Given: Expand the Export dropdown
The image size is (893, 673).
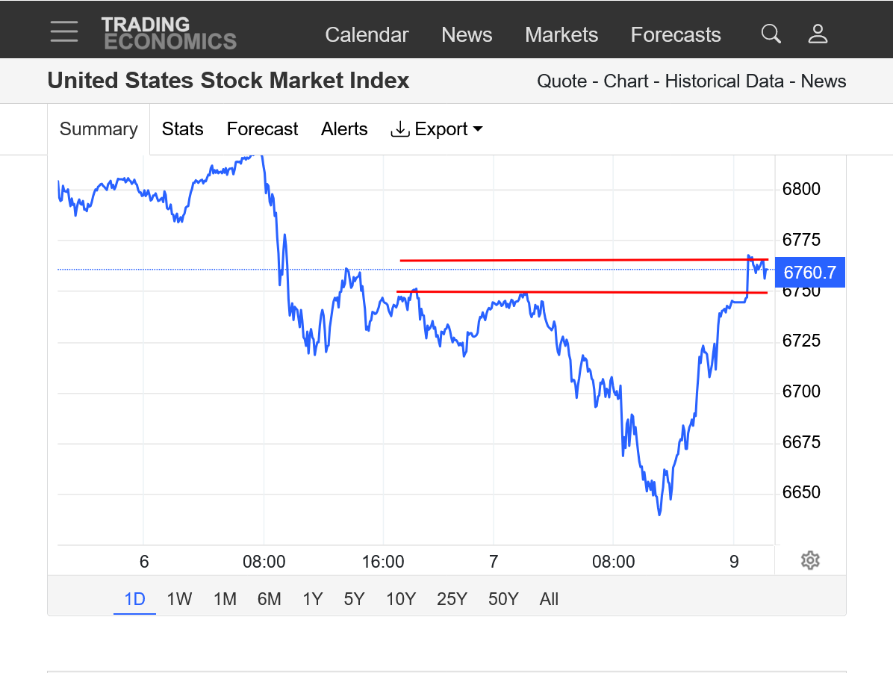Looking at the screenshot, I should 437,129.
